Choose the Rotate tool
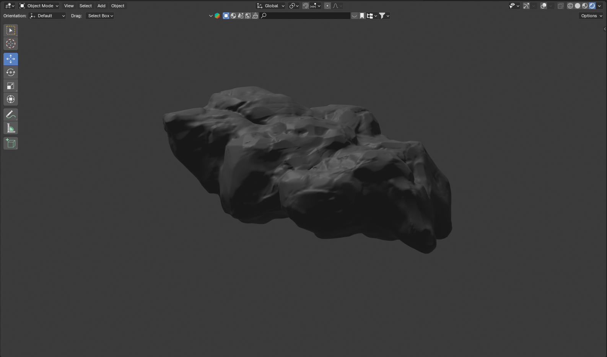This screenshot has width=607, height=357. point(11,72)
